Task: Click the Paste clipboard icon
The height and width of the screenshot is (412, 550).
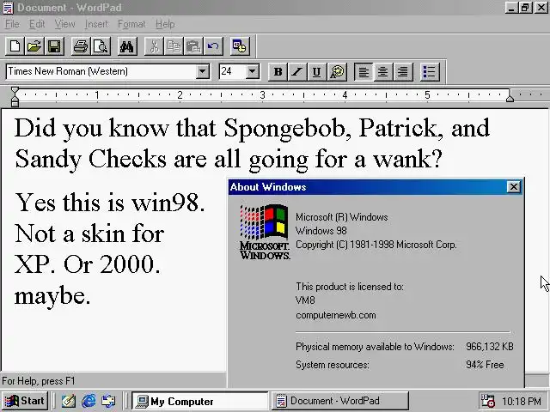Action: point(193,45)
